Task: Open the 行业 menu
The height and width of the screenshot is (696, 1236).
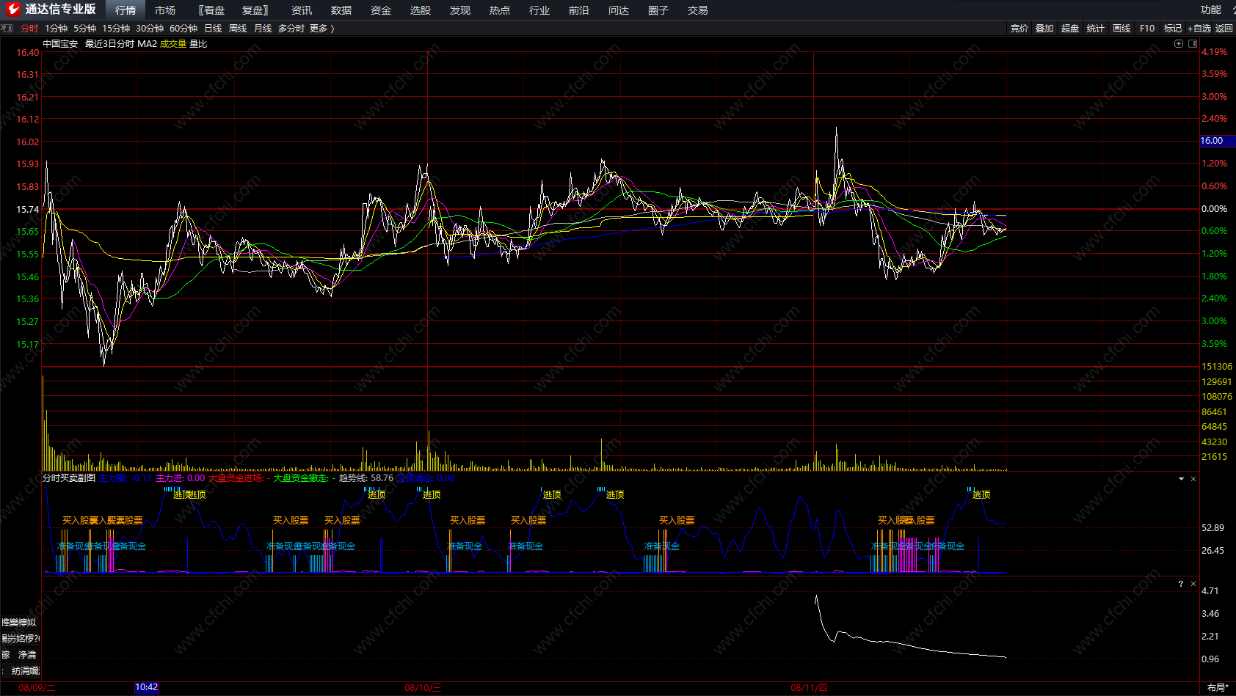Action: pos(539,10)
